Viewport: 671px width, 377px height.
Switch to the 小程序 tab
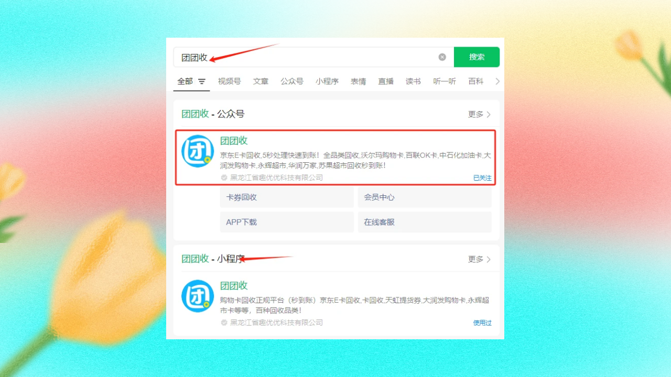(327, 82)
